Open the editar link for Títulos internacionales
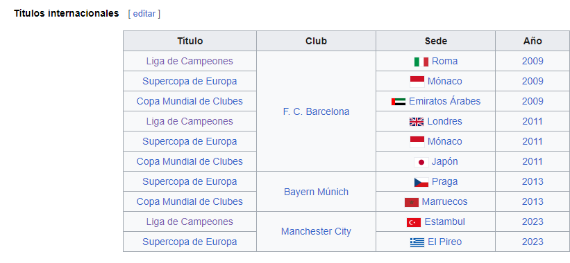The width and height of the screenshot is (570, 263). 144,14
